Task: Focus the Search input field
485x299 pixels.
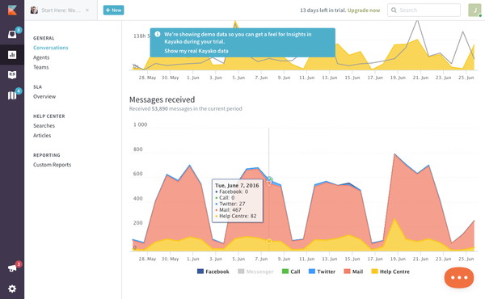Action: [x=424, y=11]
